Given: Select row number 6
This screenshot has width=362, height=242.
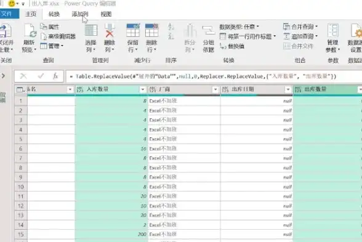Looking at the screenshot, I should [x=20, y=148].
